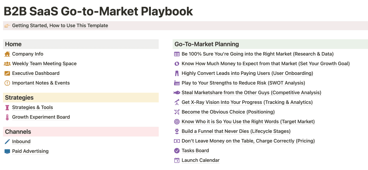Click the checkmark icon next to Tasks Board
Image resolution: width=368 pixels, height=170 pixels.
[177, 151]
